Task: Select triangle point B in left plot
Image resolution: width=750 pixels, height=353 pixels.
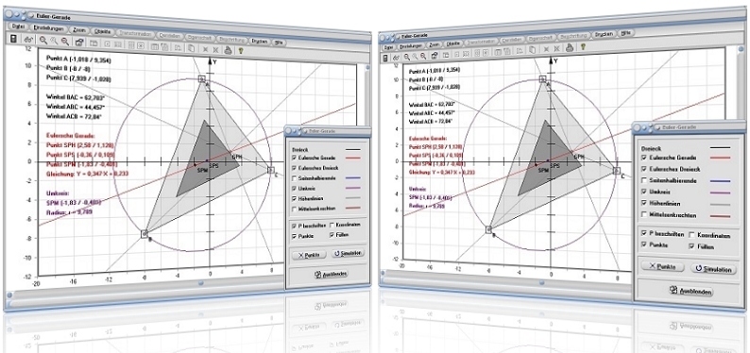Action: (x=145, y=233)
